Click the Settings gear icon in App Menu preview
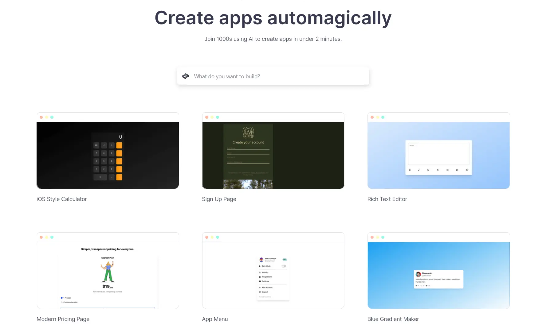 [260, 281]
